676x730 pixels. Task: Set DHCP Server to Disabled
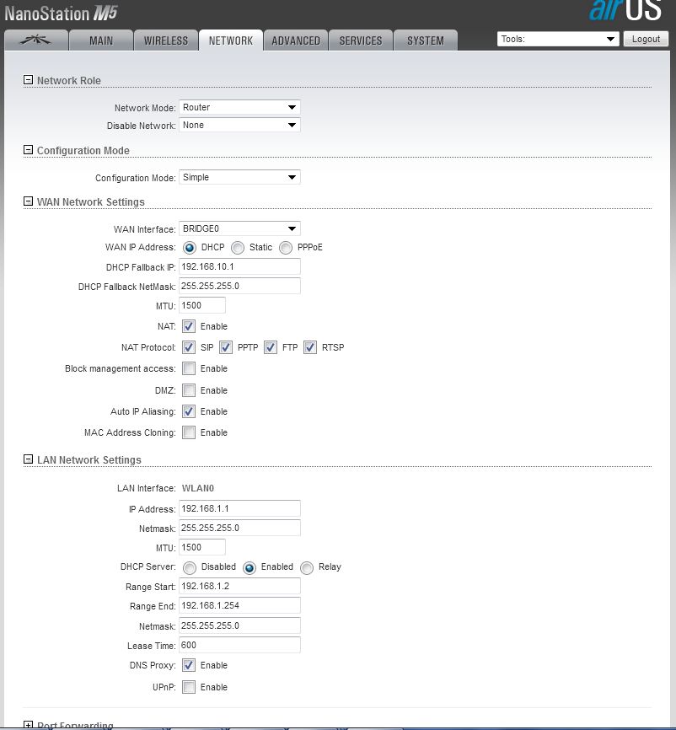pyautogui.click(x=190, y=567)
